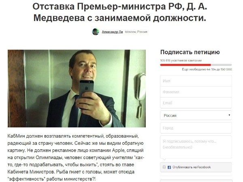Open the author link Александр Ли
Viewport: 243px width, 182px height.
coord(112,32)
